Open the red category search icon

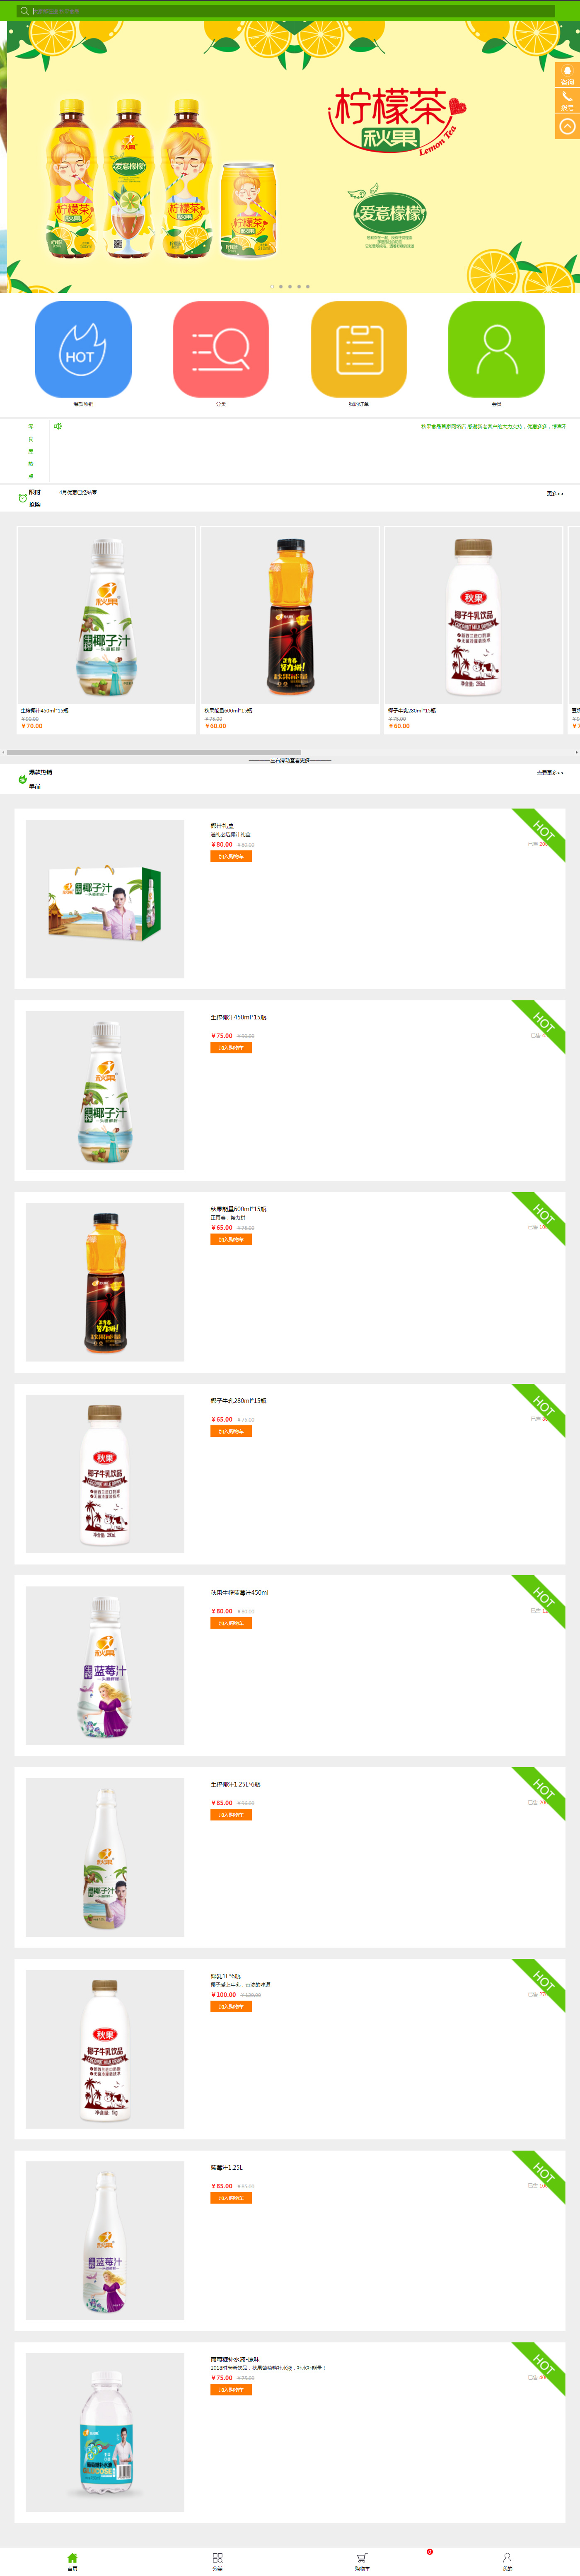pyautogui.click(x=221, y=349)
